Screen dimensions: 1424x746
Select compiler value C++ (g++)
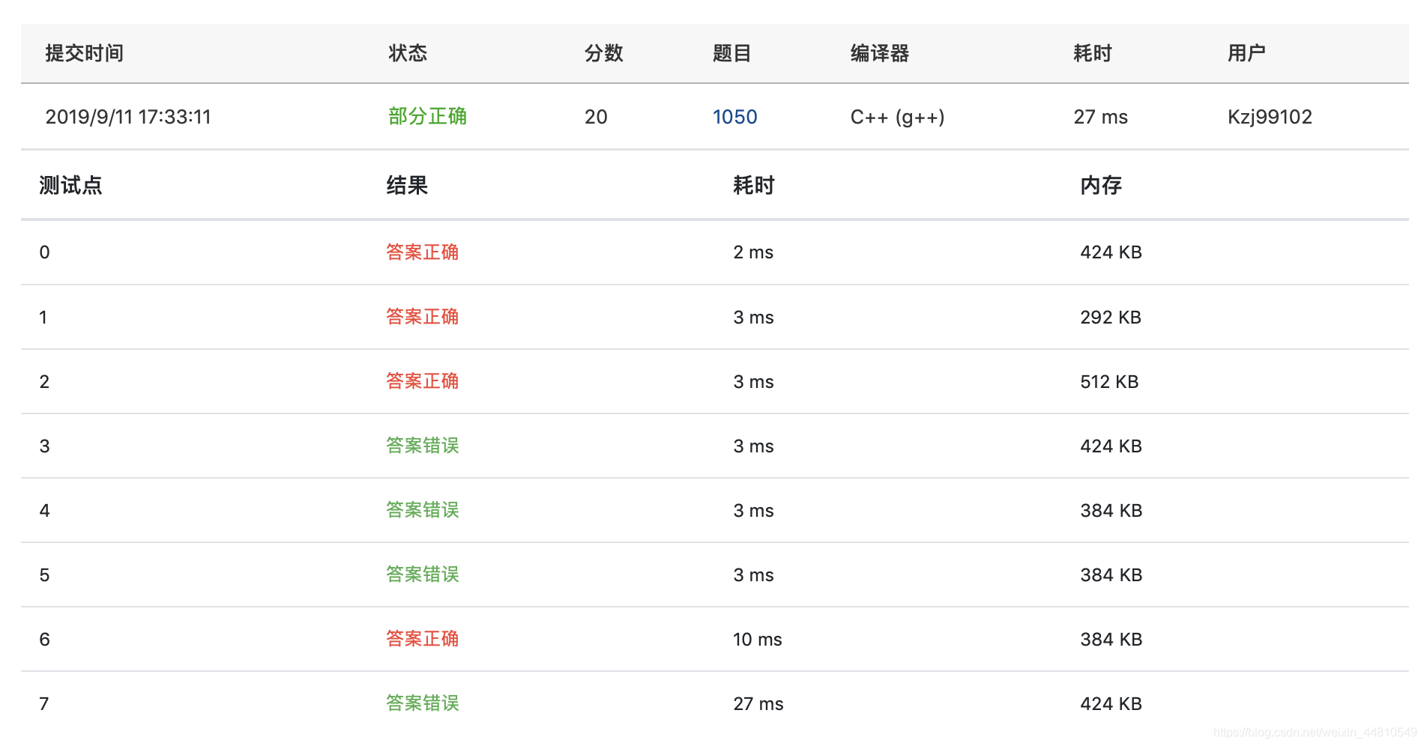(897, 117)
